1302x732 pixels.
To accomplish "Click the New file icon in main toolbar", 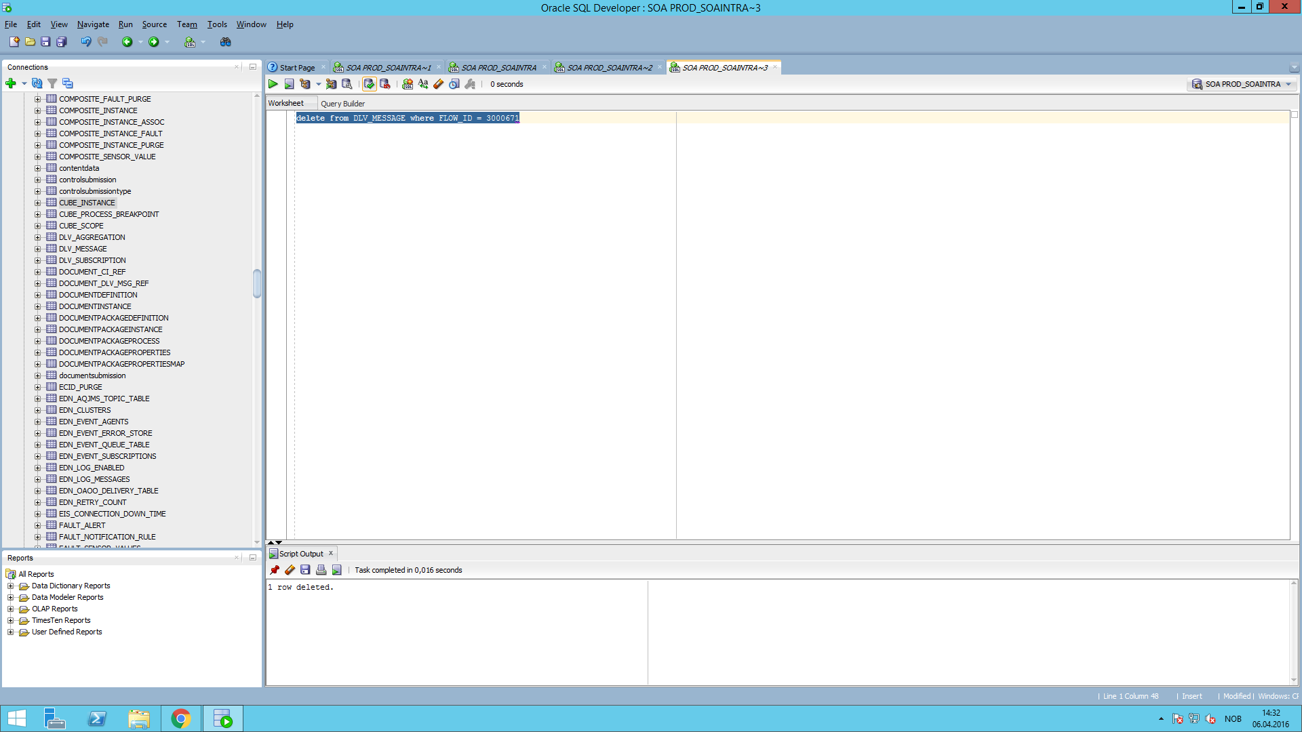I will [x=14, y=42].
